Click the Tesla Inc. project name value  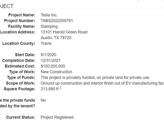pos(49,15)
